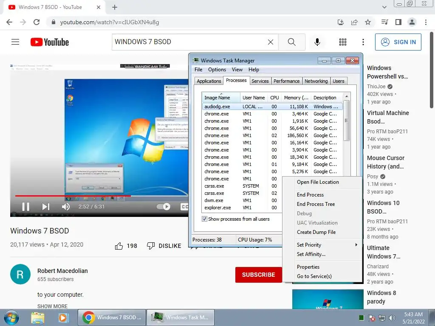Open the Robert Macedolian channel link
Image resolution: width=435 pixels, height=326 pixels.
(62, 271)
